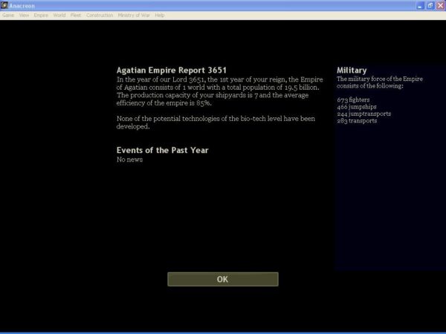Open the View menu

pos(25,15)
